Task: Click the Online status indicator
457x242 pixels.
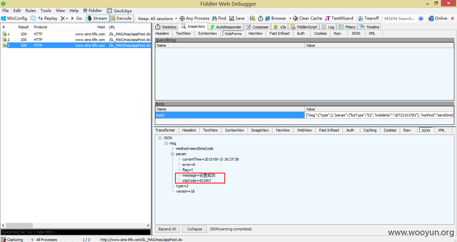Action: [x=438, y=18]
